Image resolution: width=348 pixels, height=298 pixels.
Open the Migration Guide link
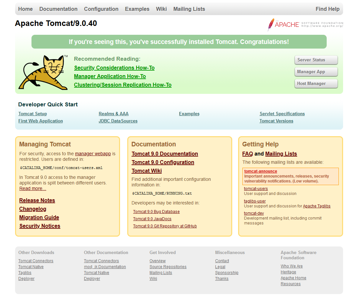point(39,217)
